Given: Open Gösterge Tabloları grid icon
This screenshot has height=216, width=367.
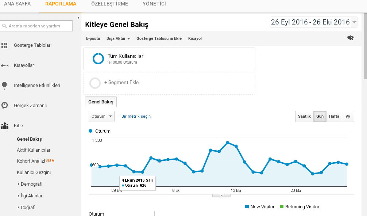Looking at the screenshot, I should [4, 45].
